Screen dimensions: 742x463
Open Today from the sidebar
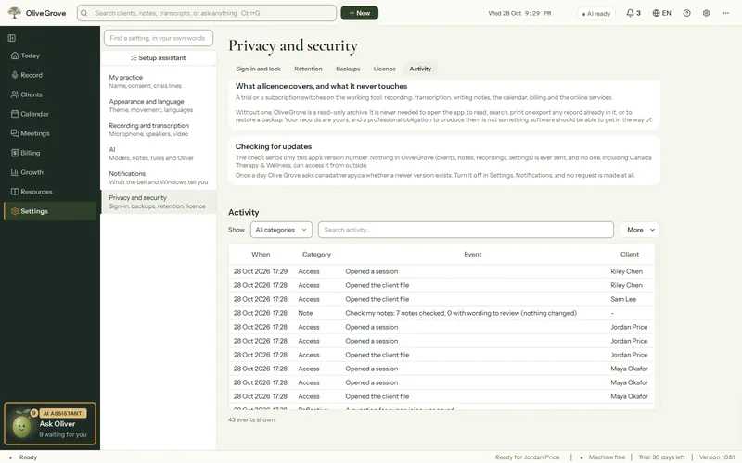pyautogui.click(x=50, y=56)
